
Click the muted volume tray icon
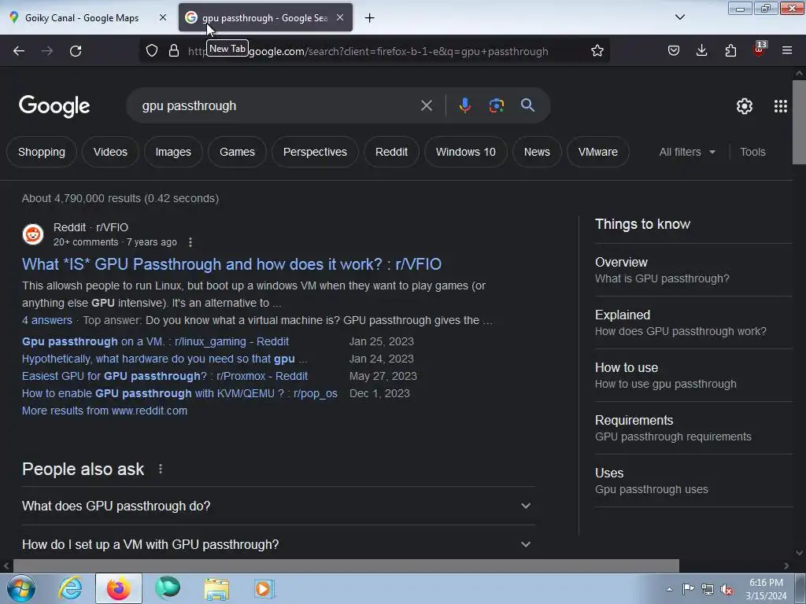click(x=727, y=589)
